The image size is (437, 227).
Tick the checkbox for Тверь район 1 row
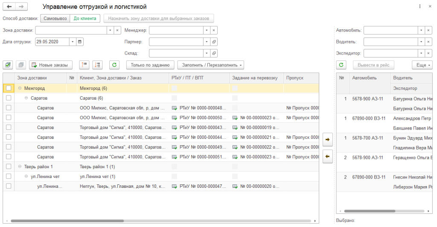click(9, 166)
